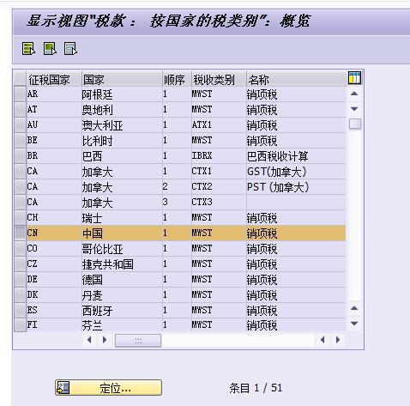Click the 条目 1 / 51 entry counter

point(256,388)
